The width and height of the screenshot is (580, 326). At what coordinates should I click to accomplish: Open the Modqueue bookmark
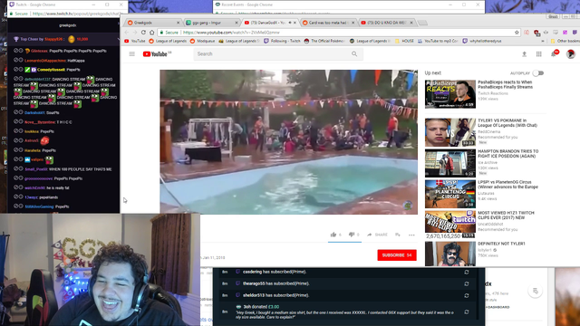(x=202, y=41)
